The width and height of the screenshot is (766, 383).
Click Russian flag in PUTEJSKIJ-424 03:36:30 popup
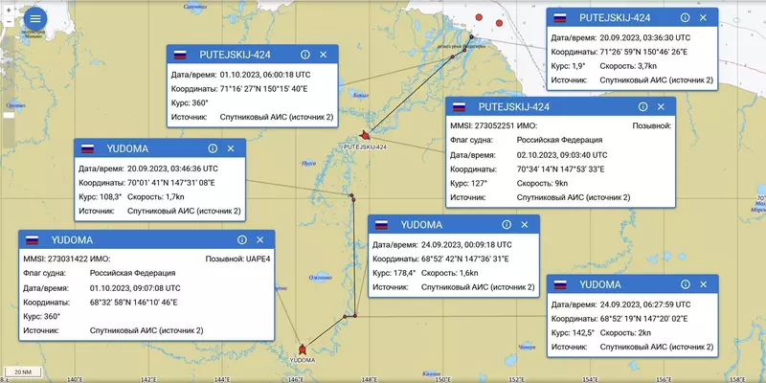click(560, 18)
